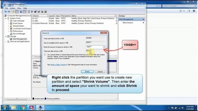
Task: Show hidden tray icons arrow
Action: click(x=169, y=108)
